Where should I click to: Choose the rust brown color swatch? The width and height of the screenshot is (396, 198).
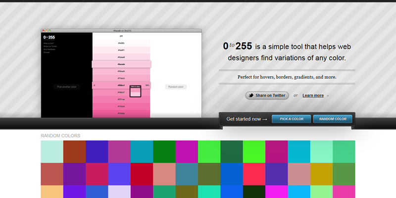pos(75,151)
